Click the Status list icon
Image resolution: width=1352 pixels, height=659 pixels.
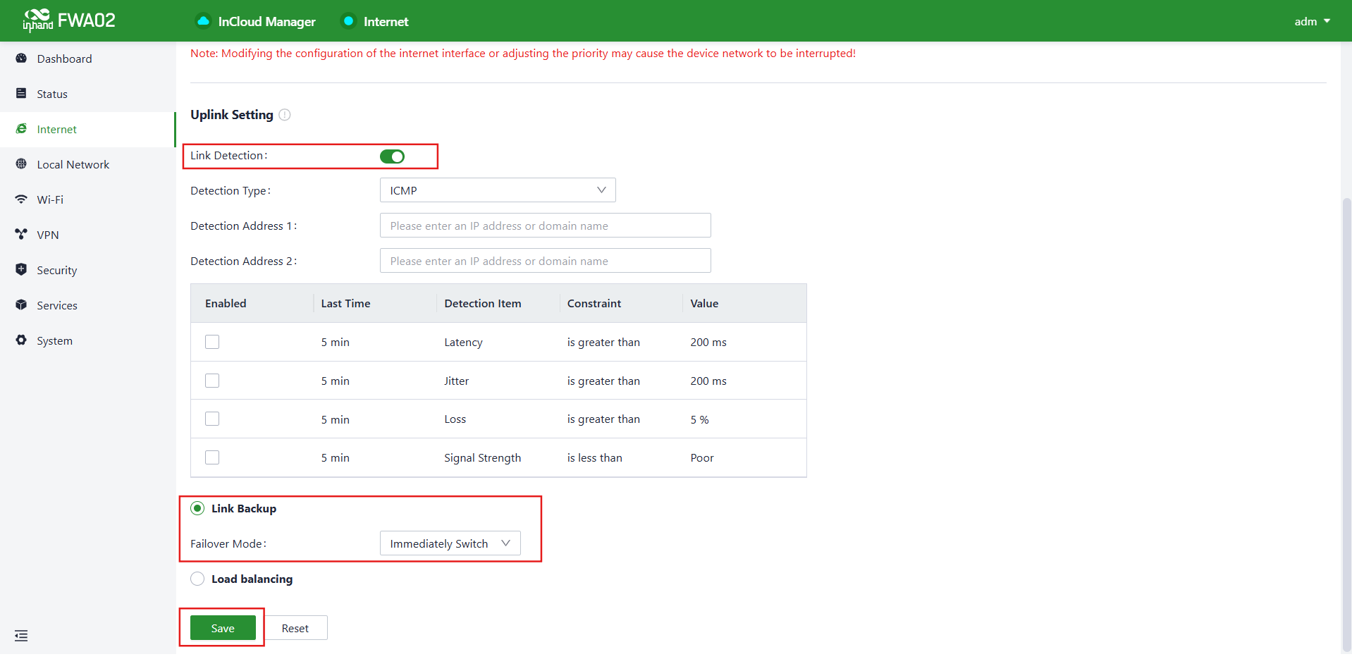point(21,93)
